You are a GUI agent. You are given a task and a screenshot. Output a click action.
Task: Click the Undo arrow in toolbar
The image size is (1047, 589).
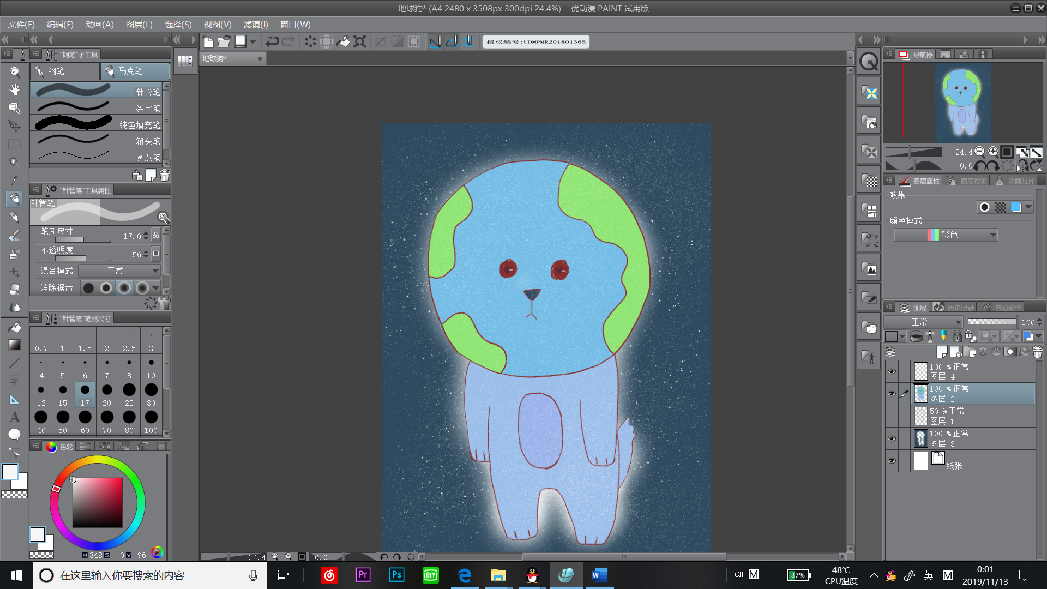(272, 41)
